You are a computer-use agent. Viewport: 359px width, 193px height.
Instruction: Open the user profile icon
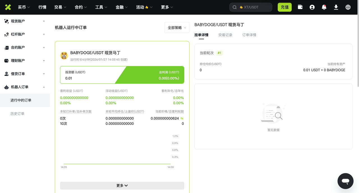pos(312,7)
